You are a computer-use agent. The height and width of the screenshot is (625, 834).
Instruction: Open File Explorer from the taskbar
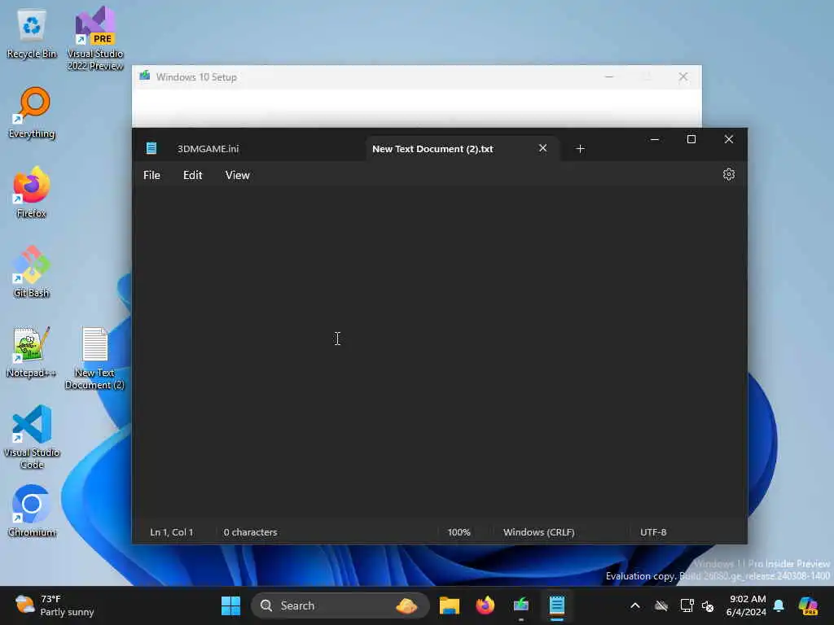[450, 605]
